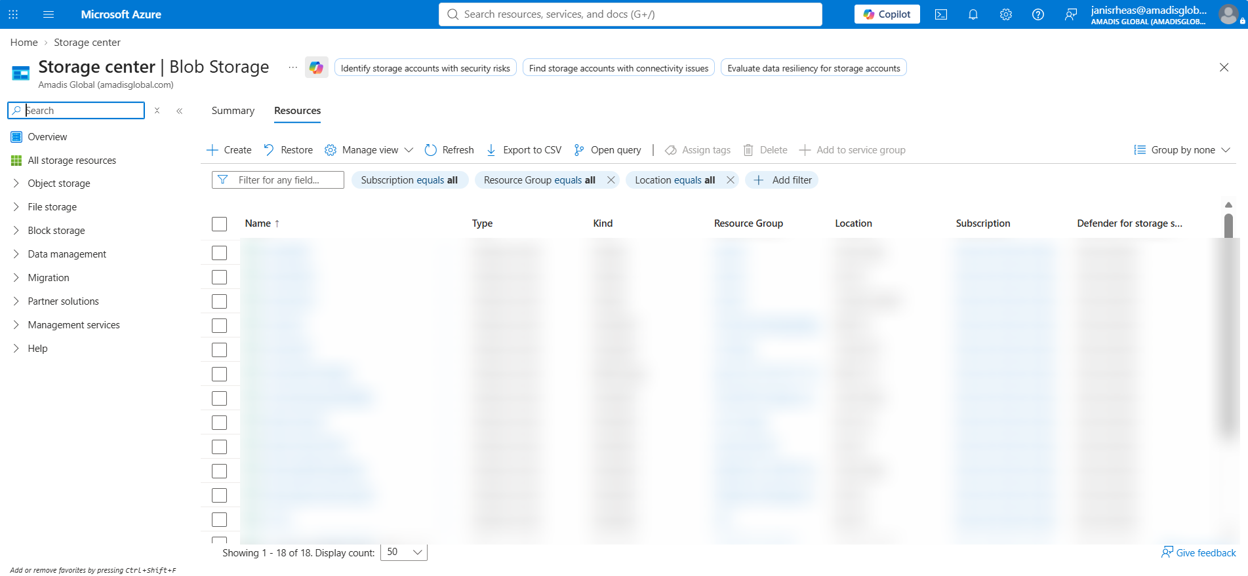Open the notifications bell

(x=973, y=14)
